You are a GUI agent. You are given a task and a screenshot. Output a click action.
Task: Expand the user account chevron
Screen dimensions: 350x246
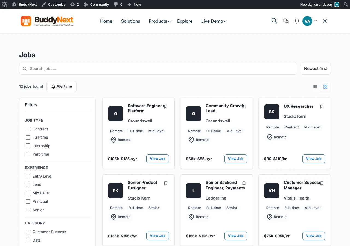pos(316,20)
